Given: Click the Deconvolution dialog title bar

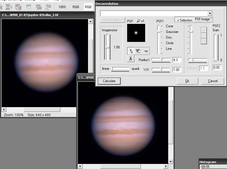Looking at the screenshot, I should point(161,4).
